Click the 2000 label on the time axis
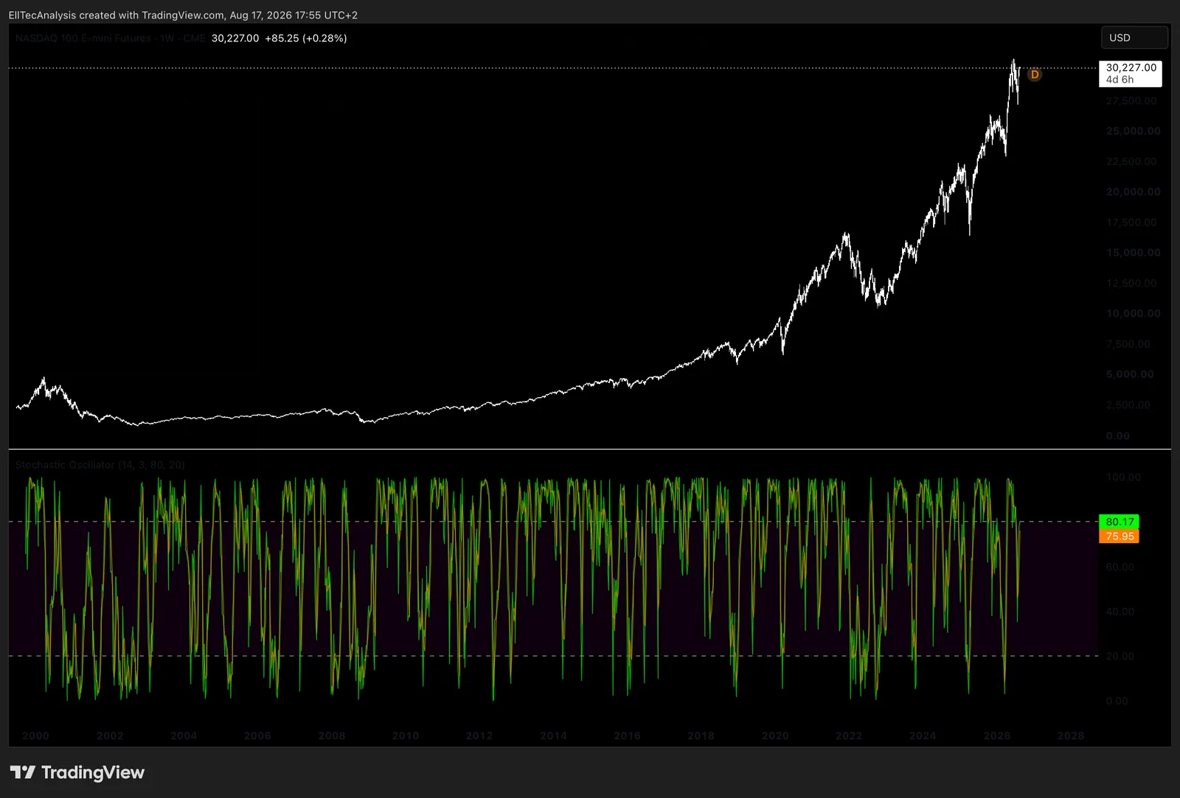Screen dimensions: 1180x798 [x=35, y=735]
